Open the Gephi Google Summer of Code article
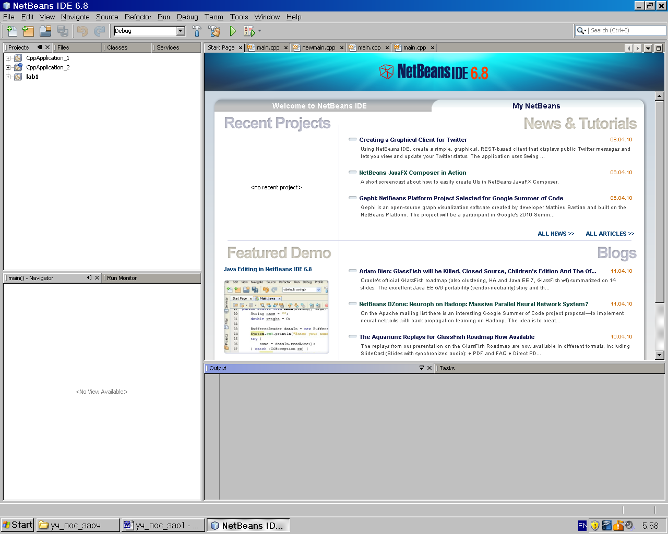The image size is (668, 534). pyautogui.click(x=461, y=198)
